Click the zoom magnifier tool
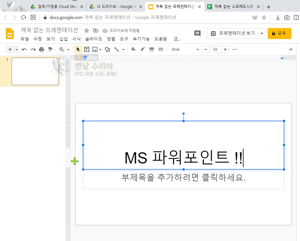This screenshot has width=300, height=241. [x=62, y=50]
